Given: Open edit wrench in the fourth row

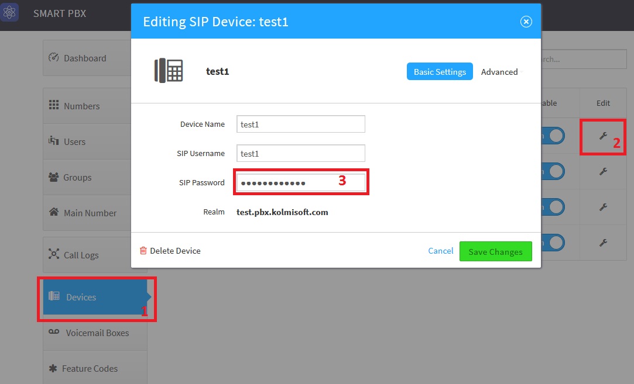Looking at the screenshot, I should click(x=603, y=243).
